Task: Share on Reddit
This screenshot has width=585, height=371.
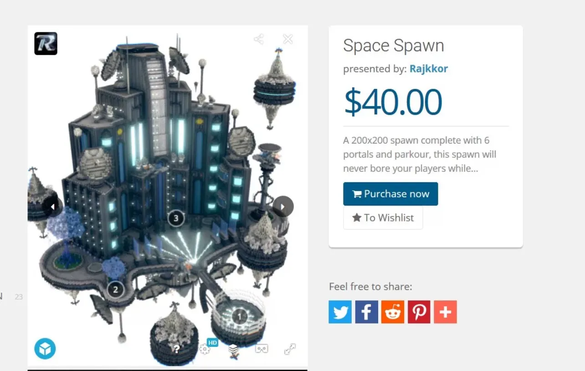Action: point(393,312)
